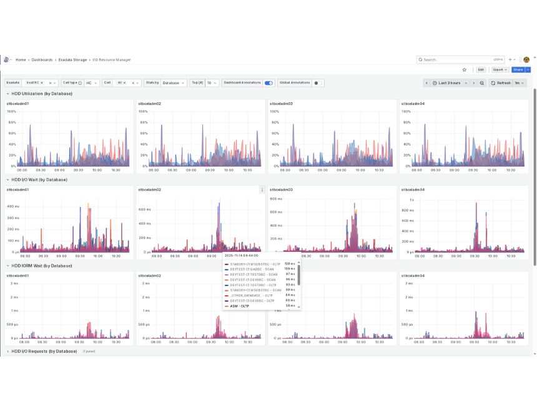The width and height of the screenshot is (537, 414).
Task: Go to Dashboards breadcrumb
Action: (x=42, y=60)
